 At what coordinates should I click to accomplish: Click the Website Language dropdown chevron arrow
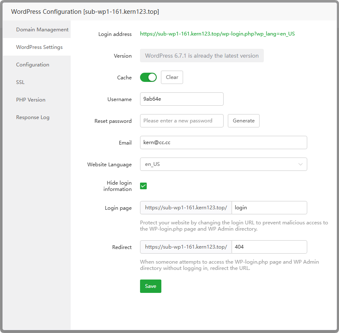[x=300, y=164]
